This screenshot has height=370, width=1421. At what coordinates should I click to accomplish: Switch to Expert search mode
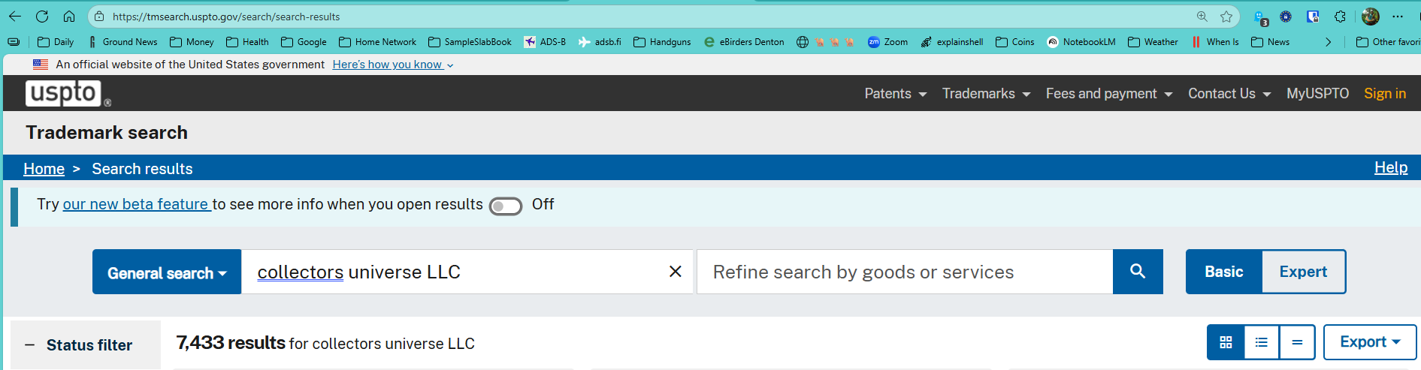[1304, 272]
